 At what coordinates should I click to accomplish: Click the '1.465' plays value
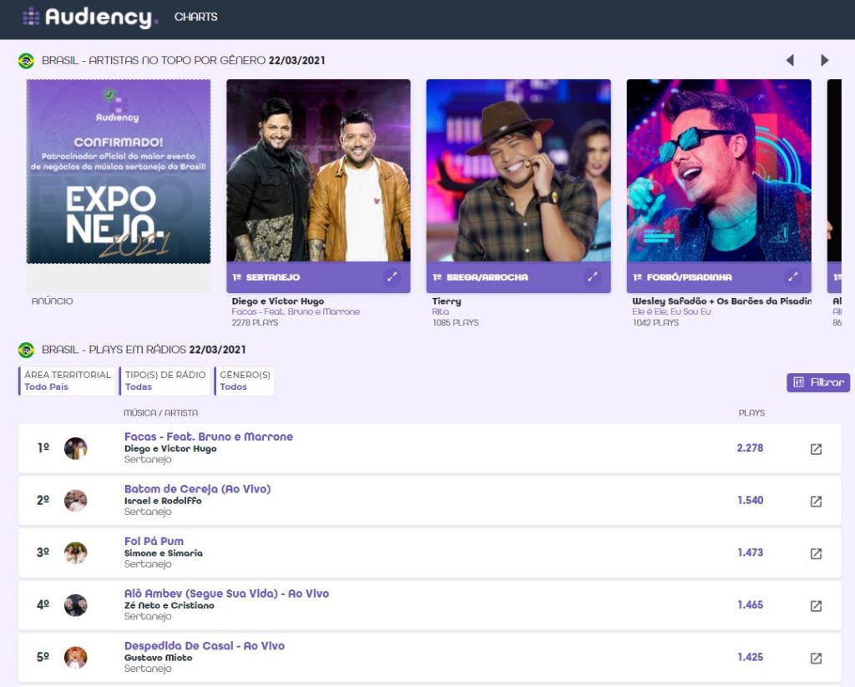click(x=751, y=604)
